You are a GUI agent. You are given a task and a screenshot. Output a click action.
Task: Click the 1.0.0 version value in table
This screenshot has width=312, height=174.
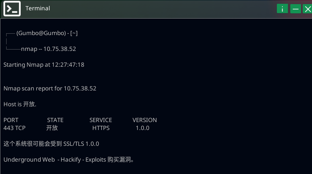pos(142,128)
